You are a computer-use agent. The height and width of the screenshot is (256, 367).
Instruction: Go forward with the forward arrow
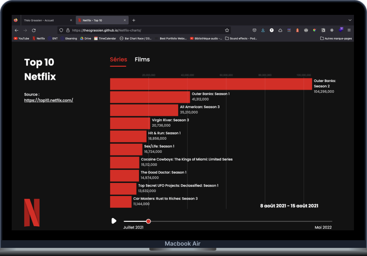coord(25,30)
